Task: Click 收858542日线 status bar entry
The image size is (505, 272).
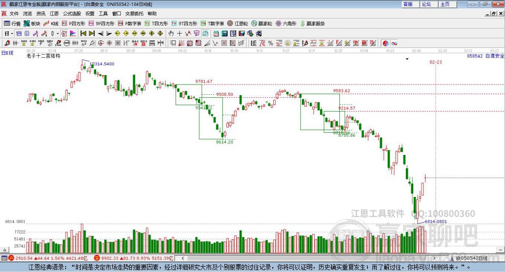Action: tap(471, 258)
